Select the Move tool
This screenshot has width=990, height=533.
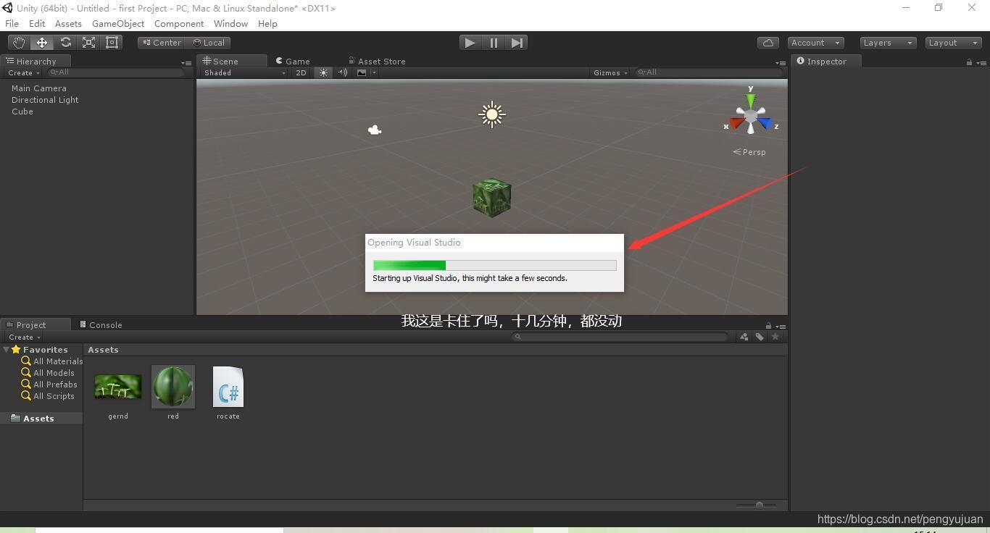click(x=42, y=43)
